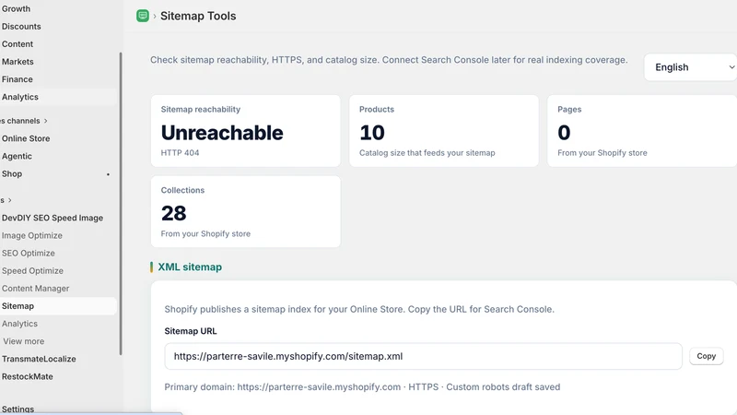
Task: Click the Pages card showing 0
Action: coord(642,131)
